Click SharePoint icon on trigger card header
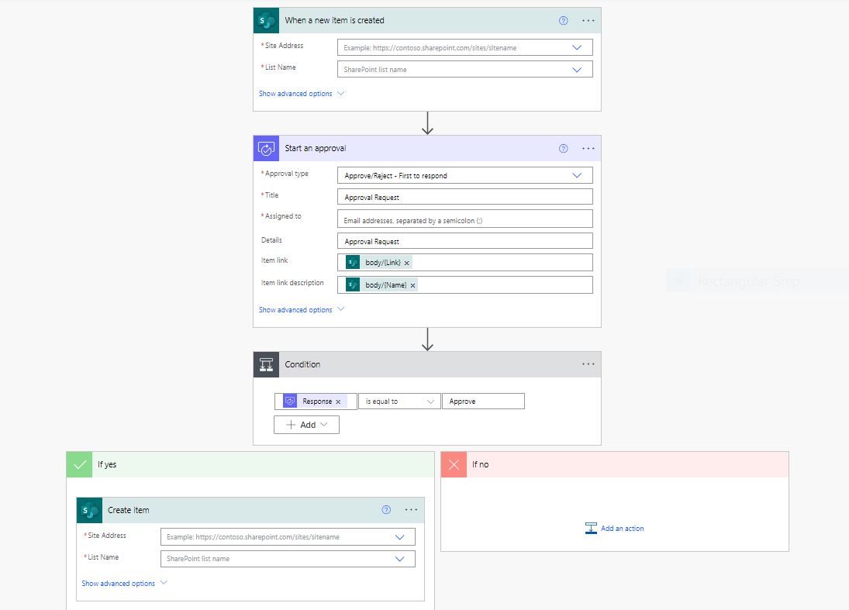 (266, 21)
